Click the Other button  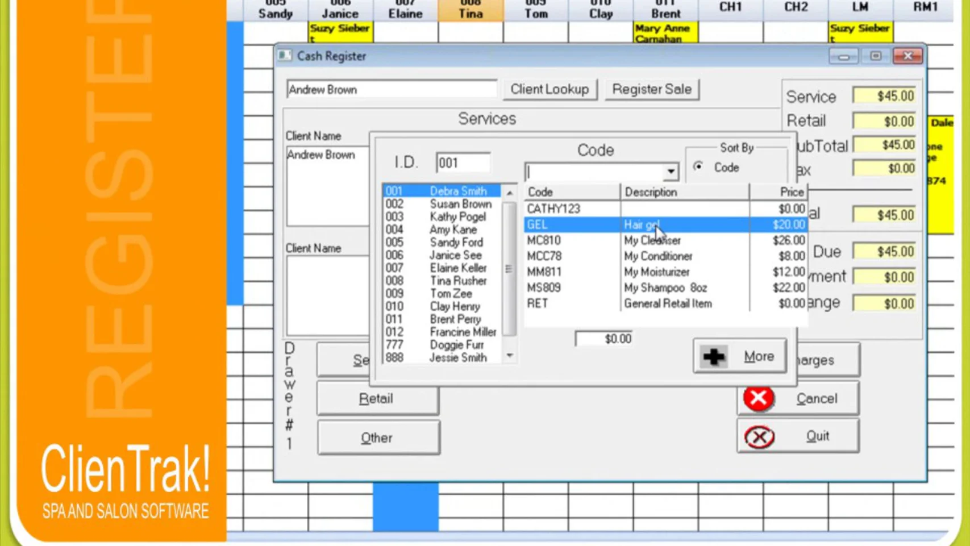pyautogui.click(x=378, y=437)
